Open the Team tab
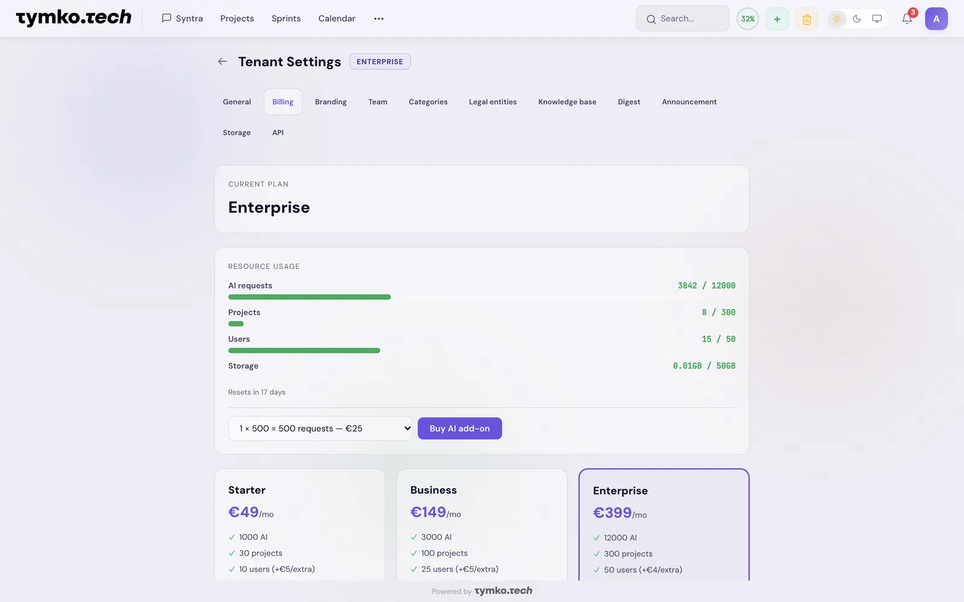Image resolution: width=964 pixels, height=602 pixels. click(x=378, y=102)
